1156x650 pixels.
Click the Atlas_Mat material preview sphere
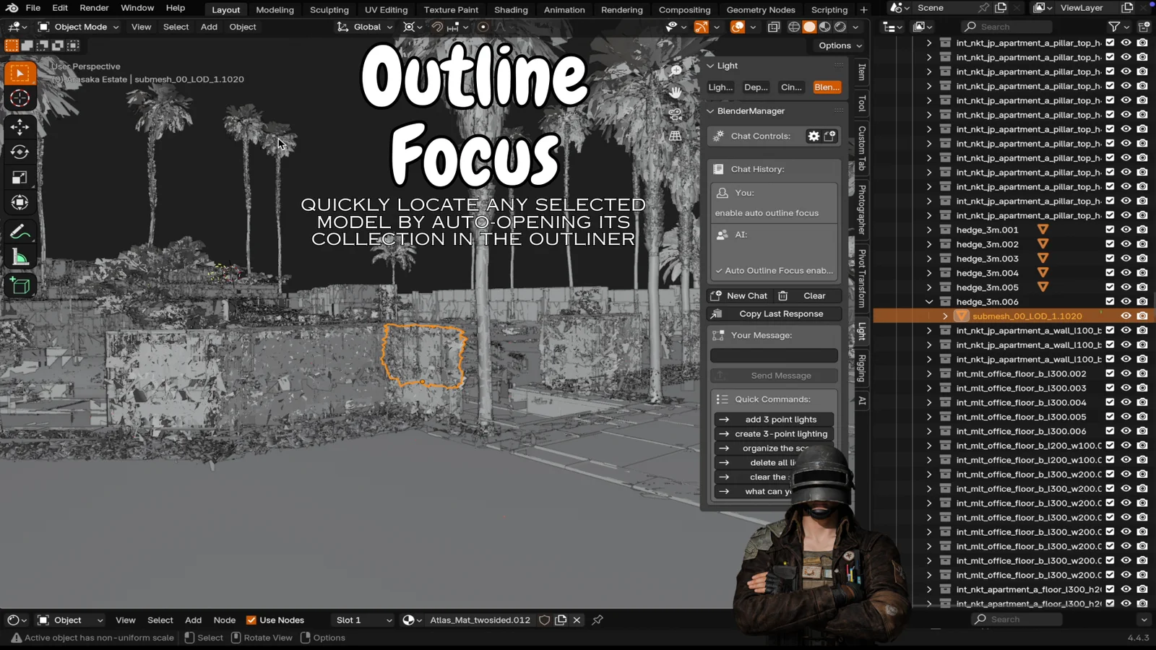tap(408, 620)
